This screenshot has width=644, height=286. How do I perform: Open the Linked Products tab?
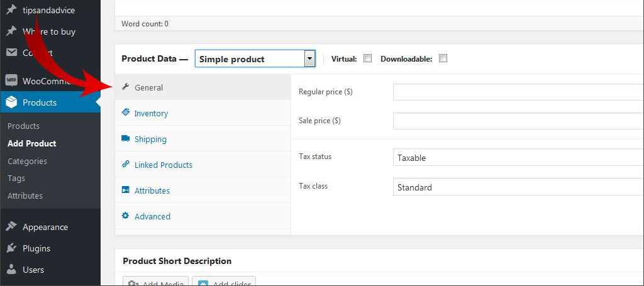point(163,165)
